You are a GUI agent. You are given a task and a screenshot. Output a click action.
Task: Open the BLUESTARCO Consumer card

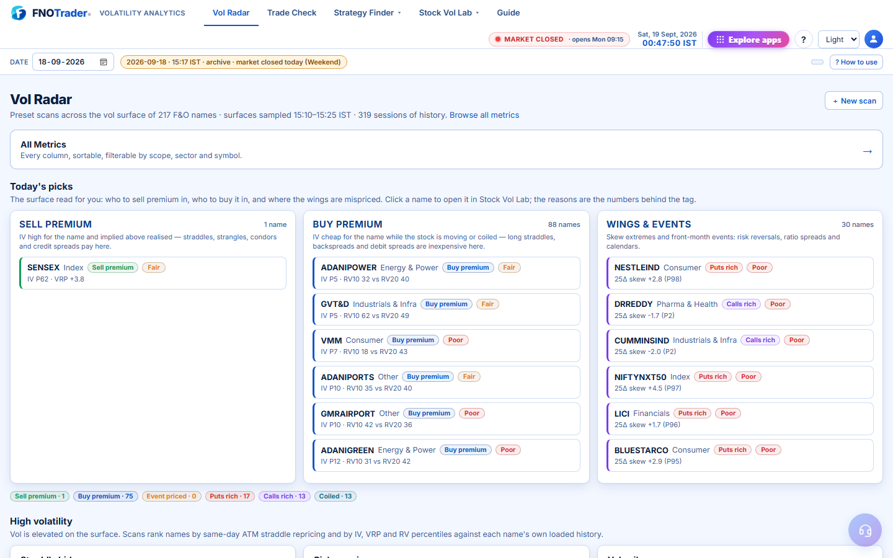click(740, 455)
